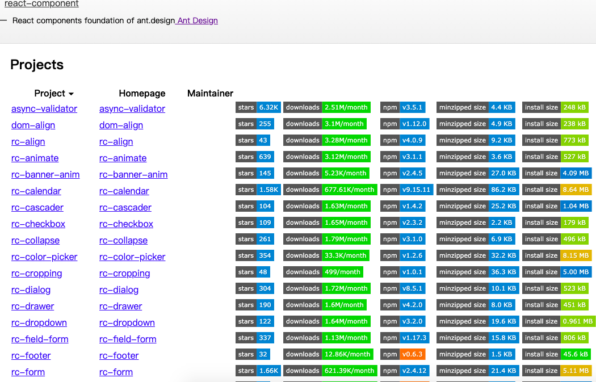Click the minzipped size 21.4 KB badge

coord(478,371)
